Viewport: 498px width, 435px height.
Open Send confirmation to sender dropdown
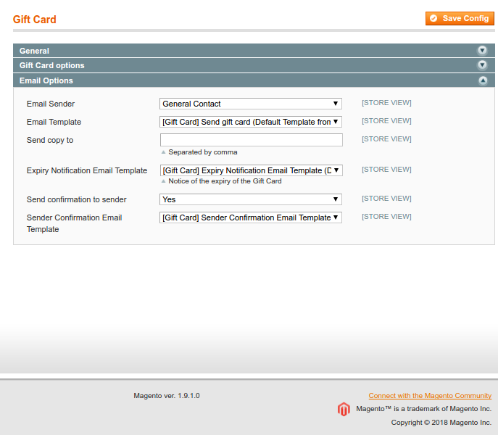250,199
